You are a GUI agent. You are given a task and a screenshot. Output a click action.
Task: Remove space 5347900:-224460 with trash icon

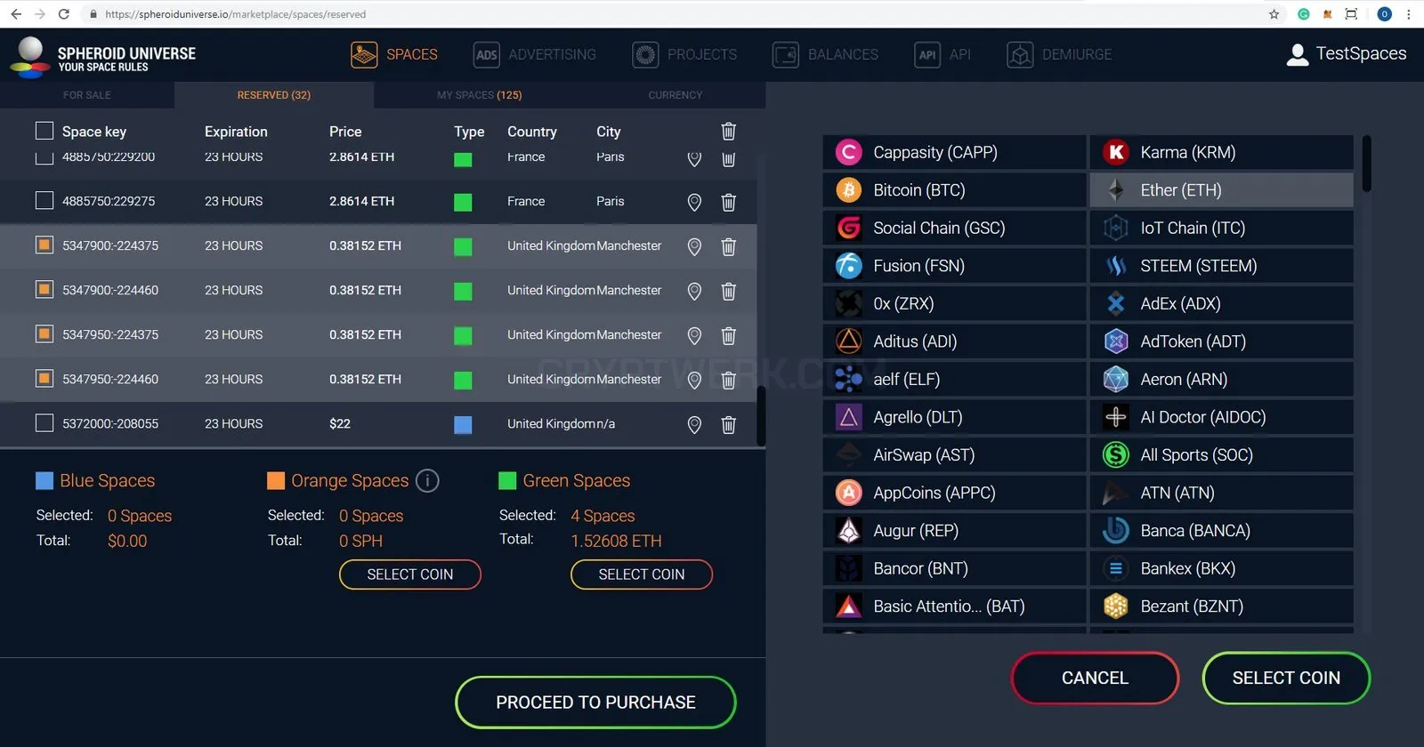728,291
